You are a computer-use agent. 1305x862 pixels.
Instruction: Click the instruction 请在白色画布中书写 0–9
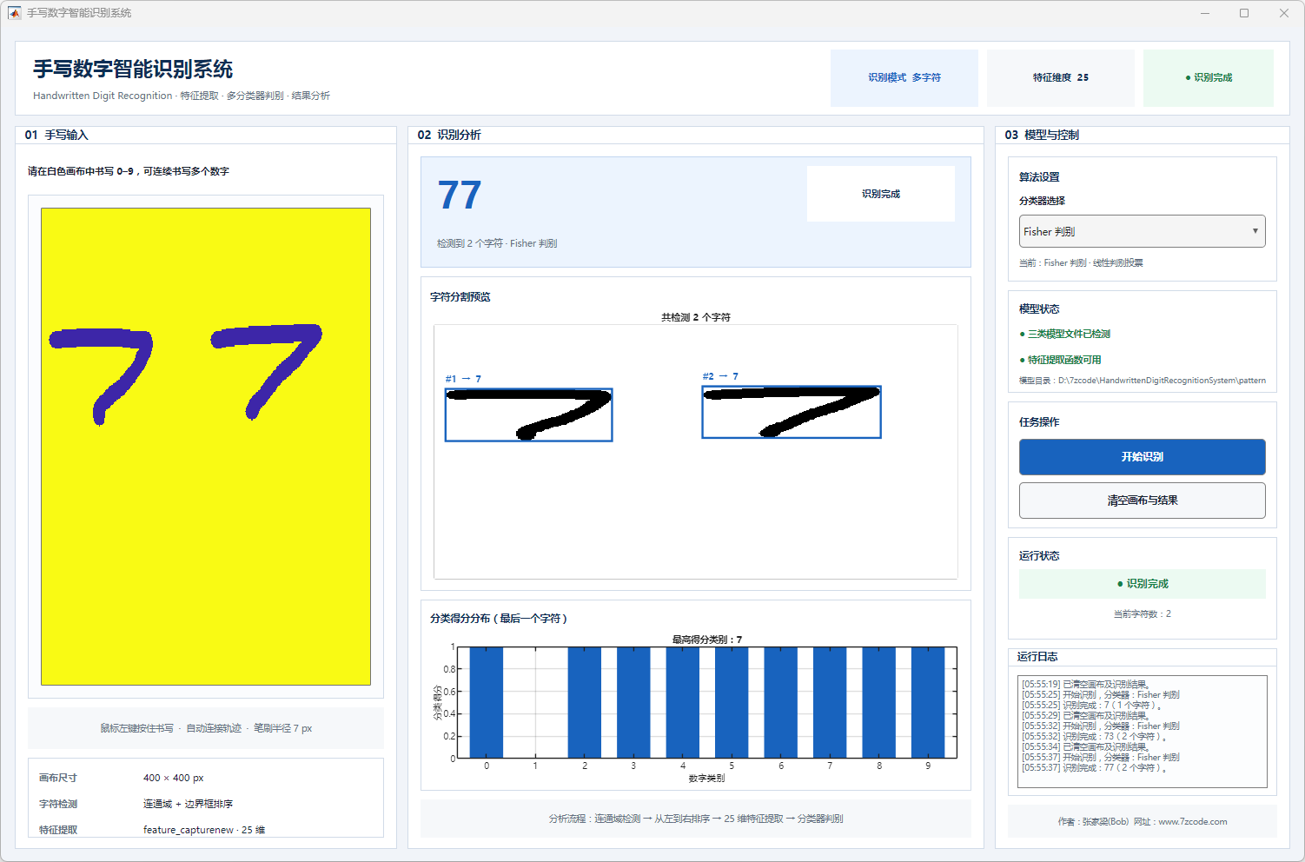128,171
